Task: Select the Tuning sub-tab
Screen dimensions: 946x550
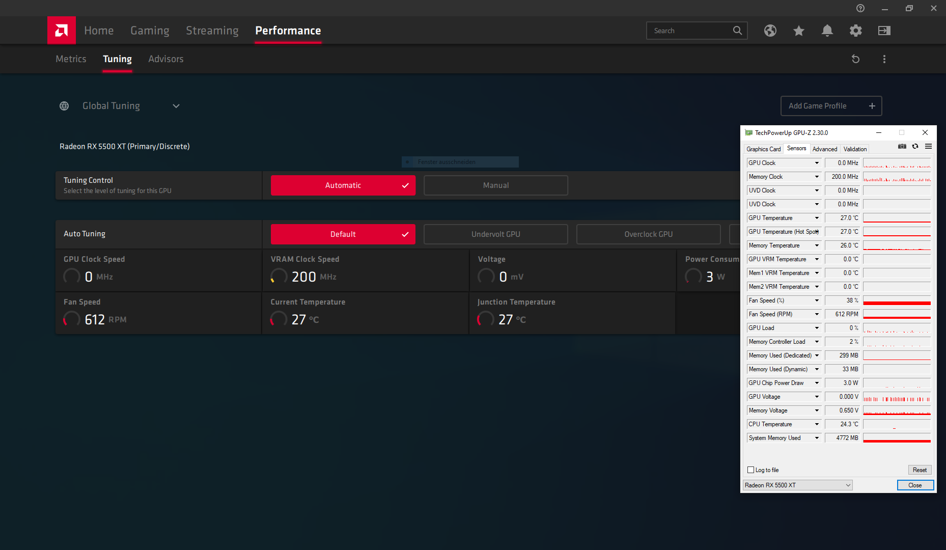Action: 117,59
